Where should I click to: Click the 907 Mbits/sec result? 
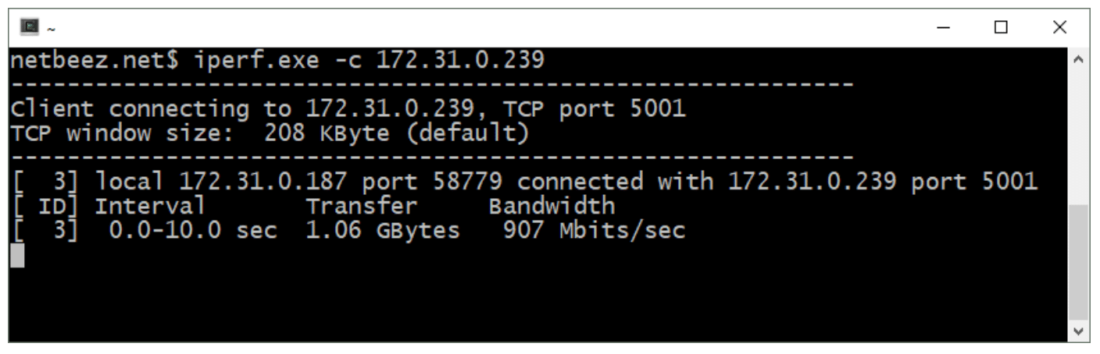click(594, 231)
